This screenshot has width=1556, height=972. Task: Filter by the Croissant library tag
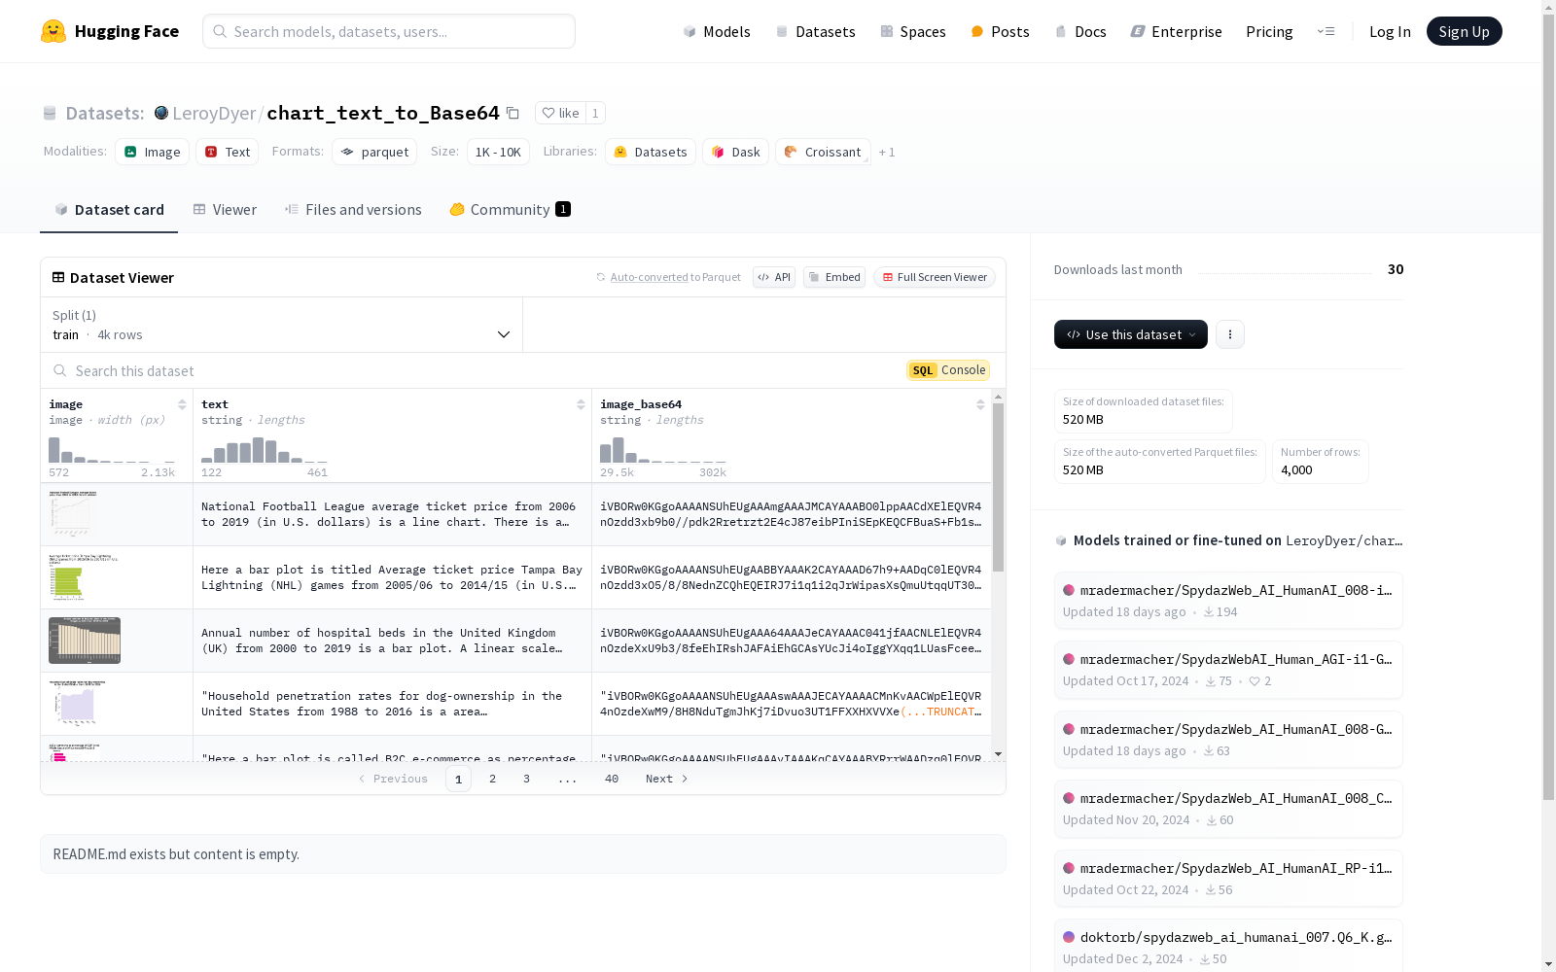tap(823, 152)
